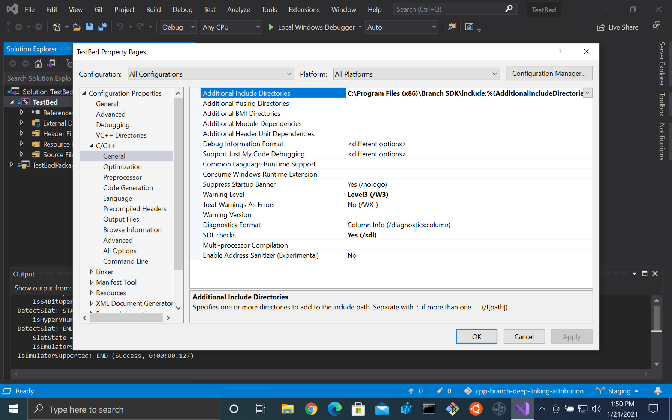
Task: Click the Visual Studio taskbar icon
Action: coord(522,409)
